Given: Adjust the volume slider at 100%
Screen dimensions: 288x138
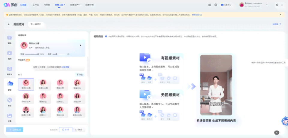Looking at the screenshot, I should pos(32,54).
